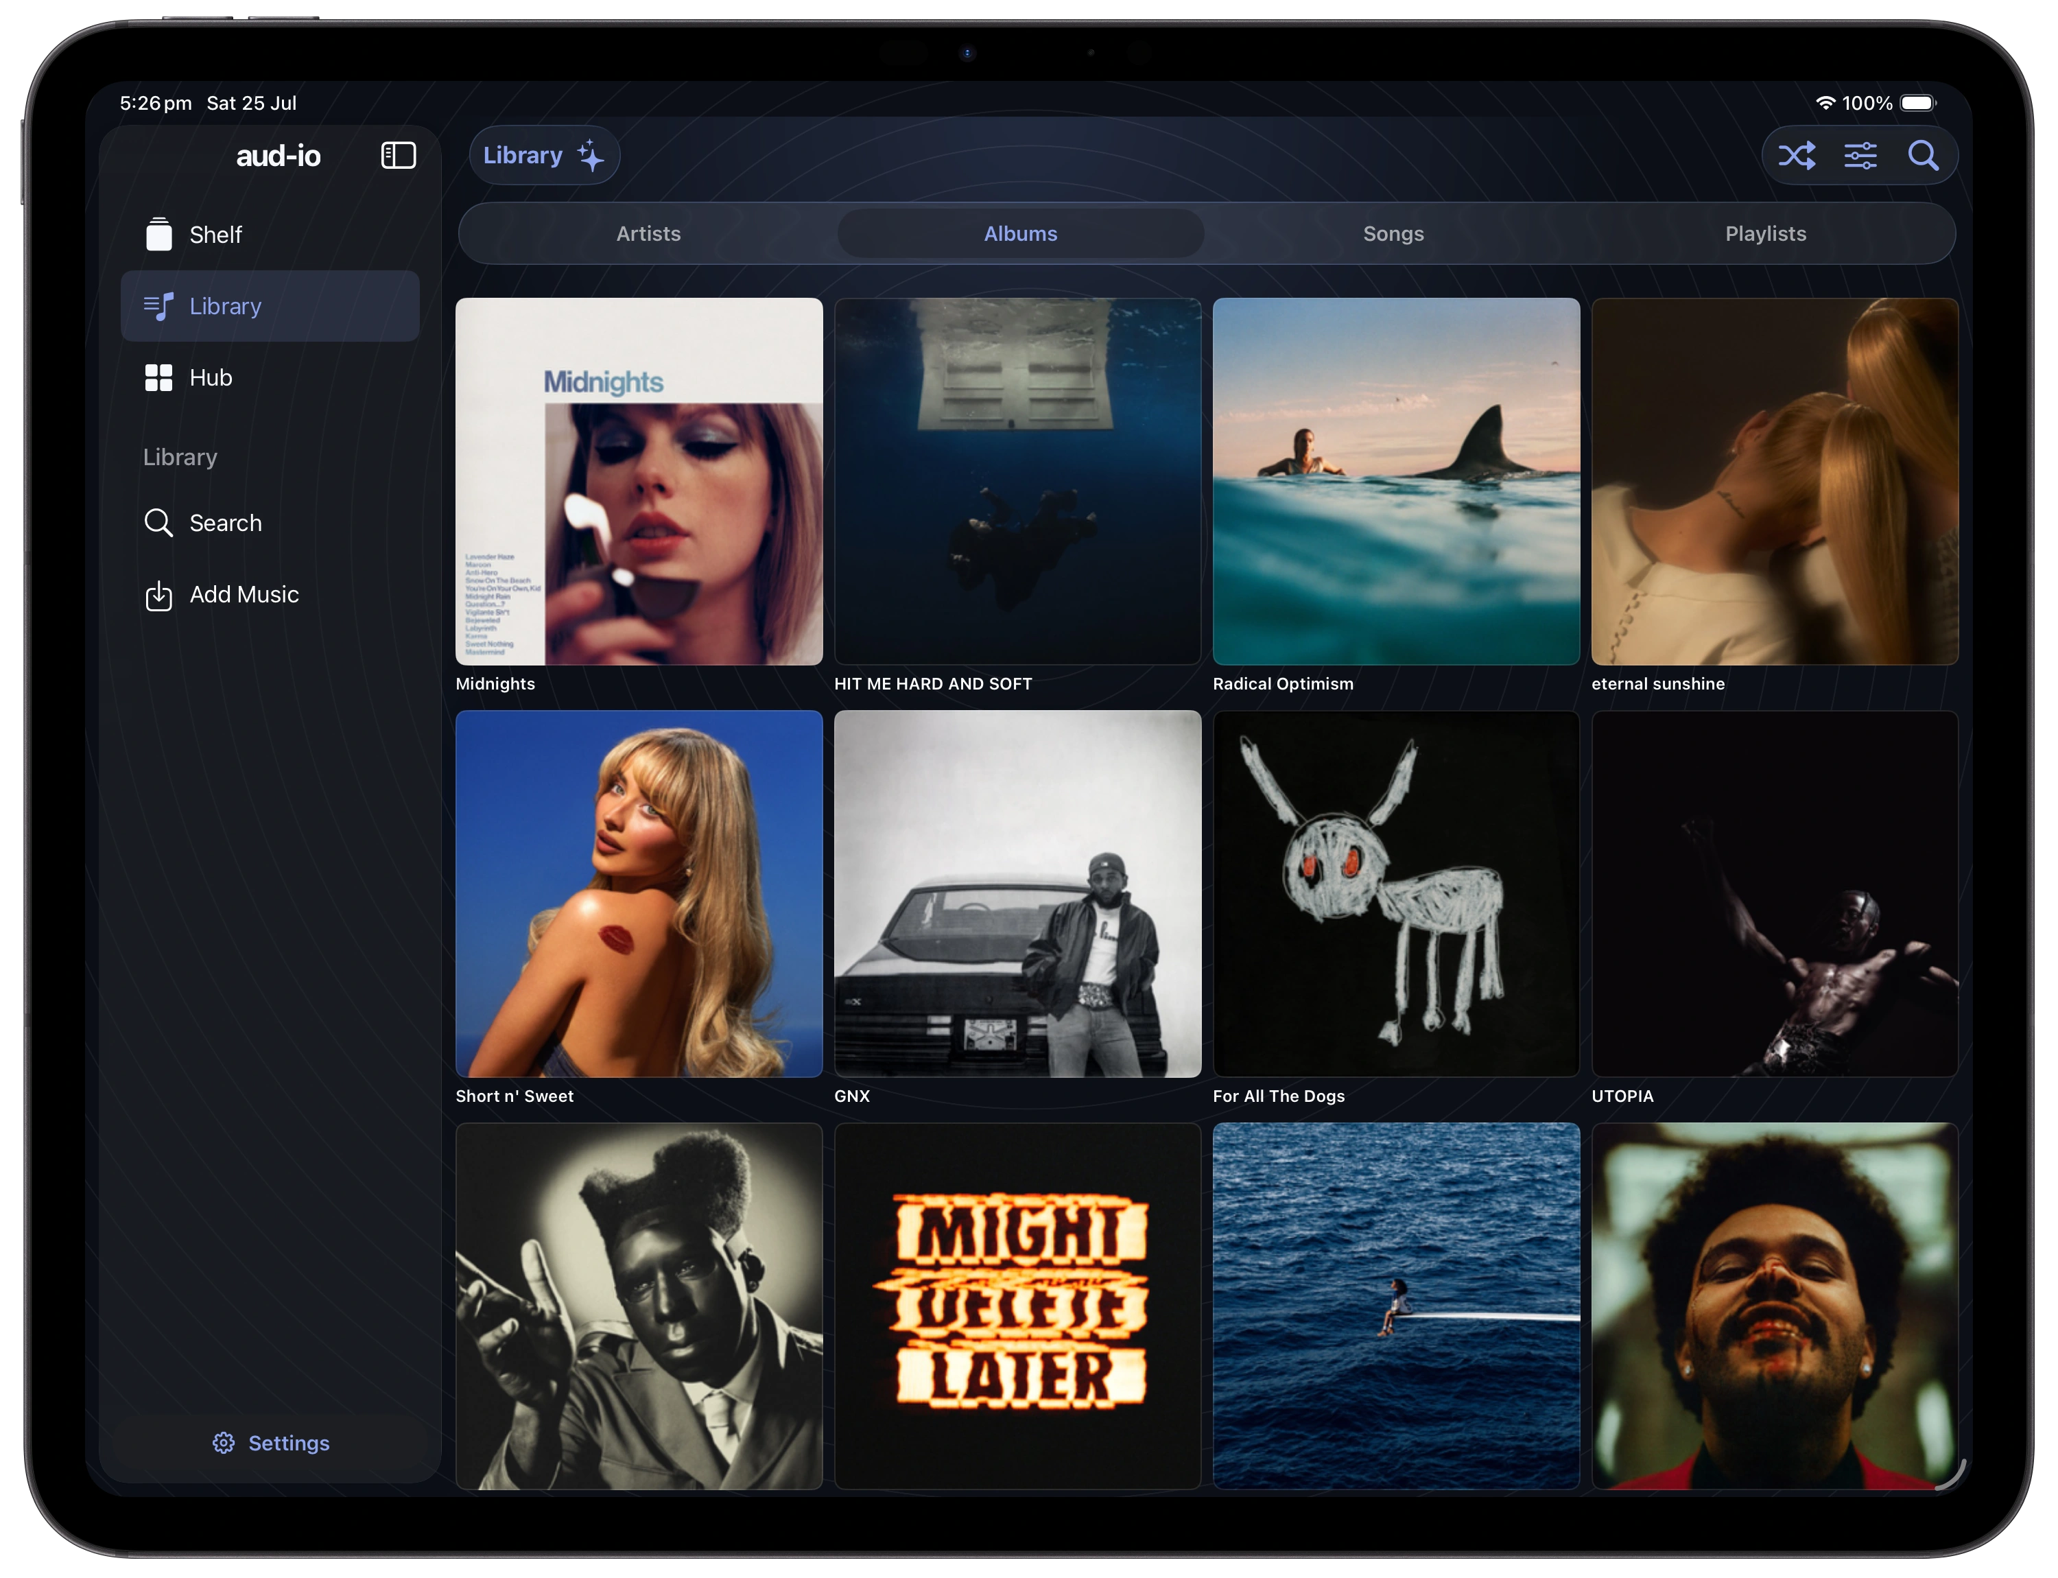Image resolution: width=2058 pixels, height=1578 pixels.
Task: Click the battery indicator icon
Action: click(1917, 104)
